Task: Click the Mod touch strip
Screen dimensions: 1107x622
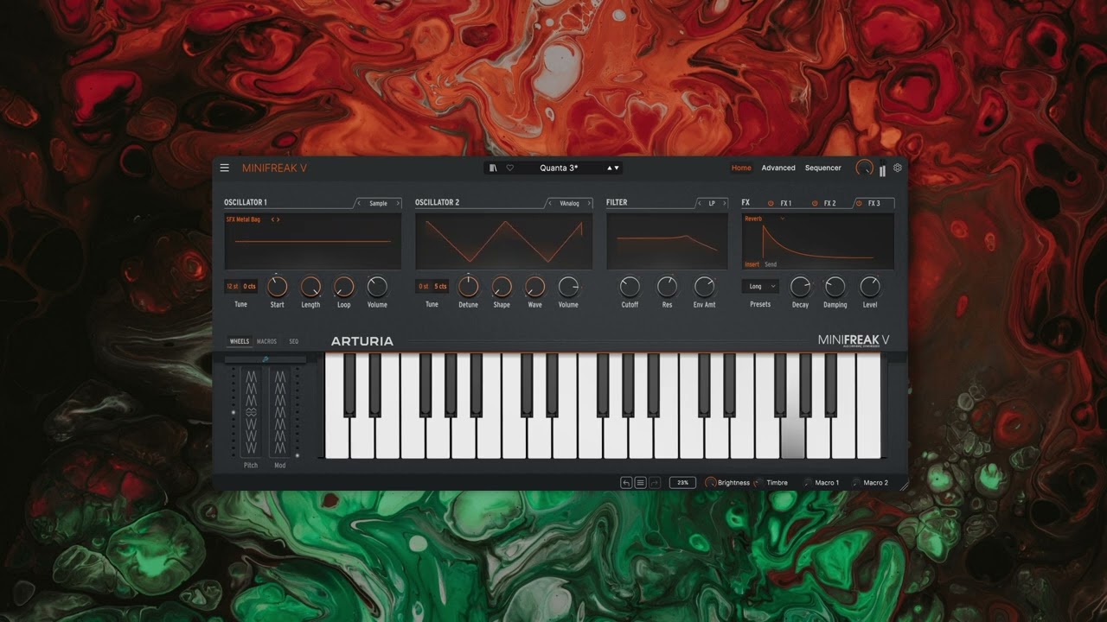Action: pos(279,412)
